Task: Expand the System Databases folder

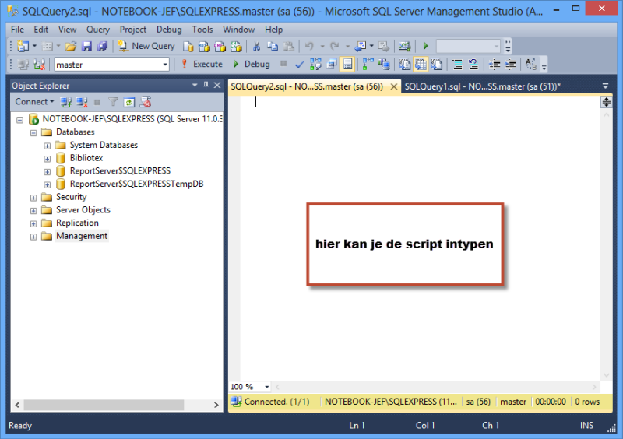Action: tap(48, 146)
